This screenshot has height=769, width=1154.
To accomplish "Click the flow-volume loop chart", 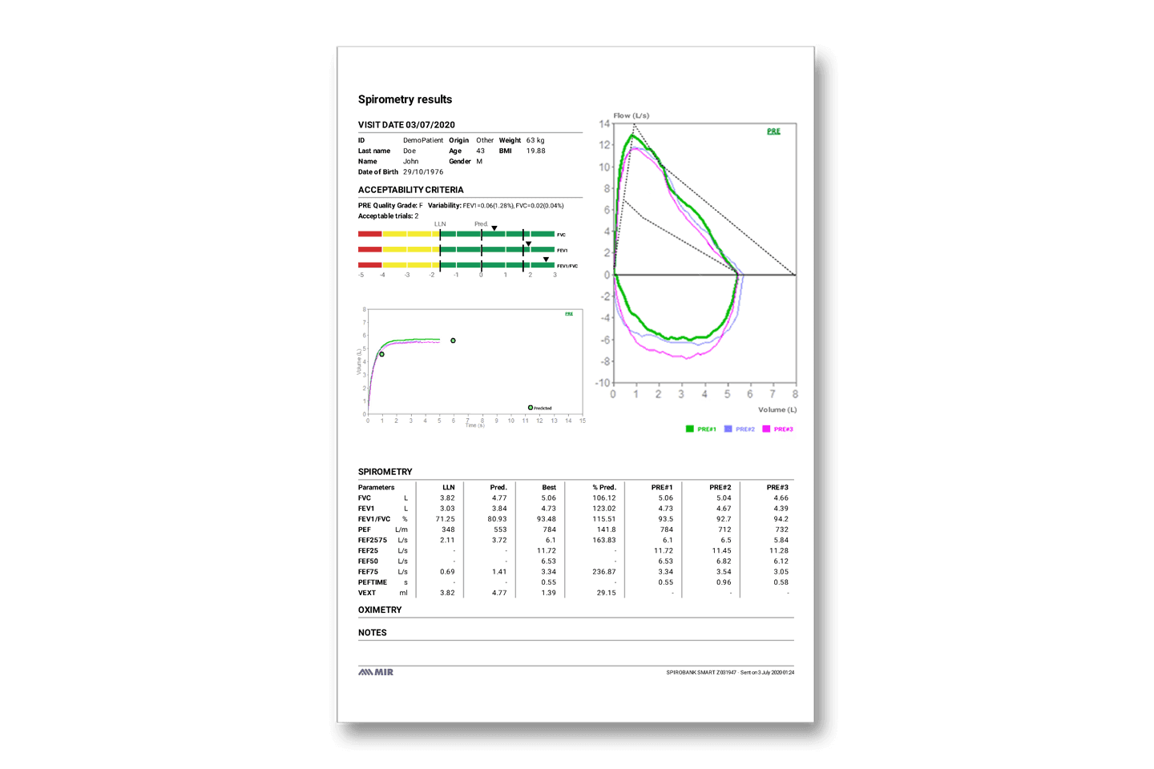I will point(704,253).
